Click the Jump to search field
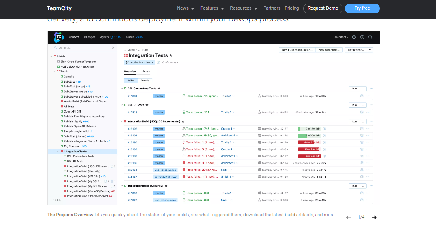Viewport: 436px width, 238px height. (84, 47)
